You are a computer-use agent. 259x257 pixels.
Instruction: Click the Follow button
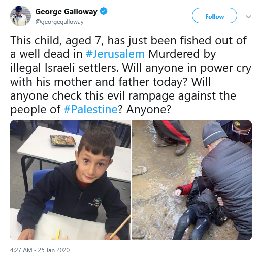[x=214, y=16]
